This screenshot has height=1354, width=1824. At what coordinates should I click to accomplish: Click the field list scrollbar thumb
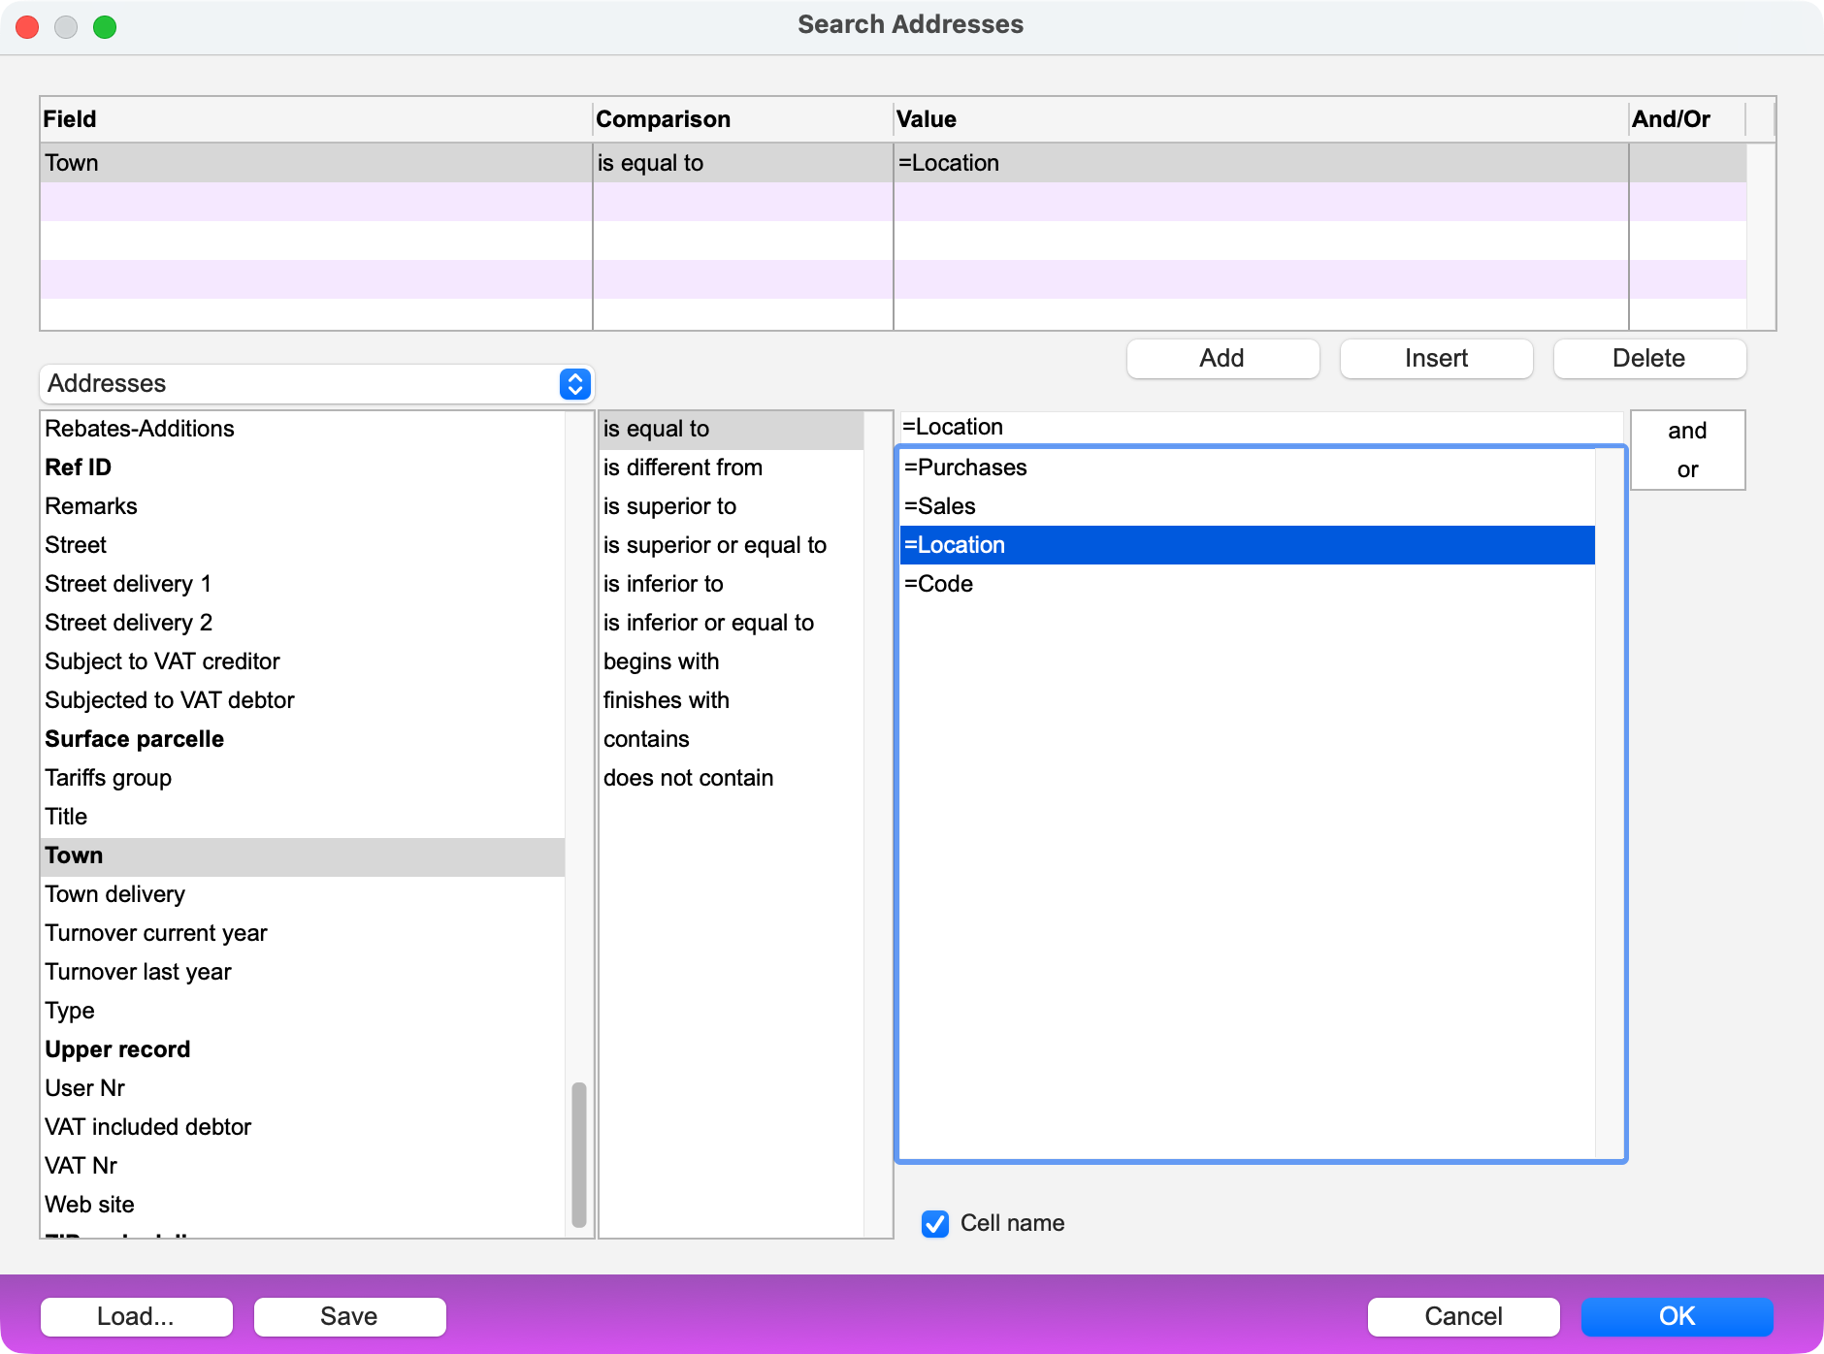point(579,1154)
